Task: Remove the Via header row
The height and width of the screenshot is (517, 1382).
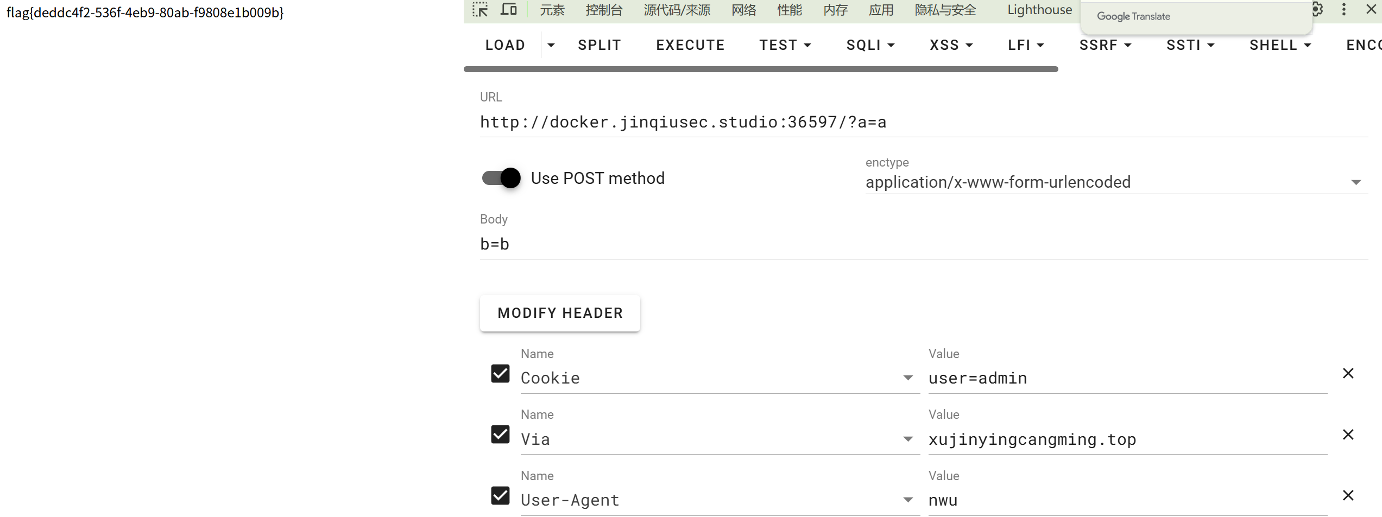Action: tap(1348, 435)
